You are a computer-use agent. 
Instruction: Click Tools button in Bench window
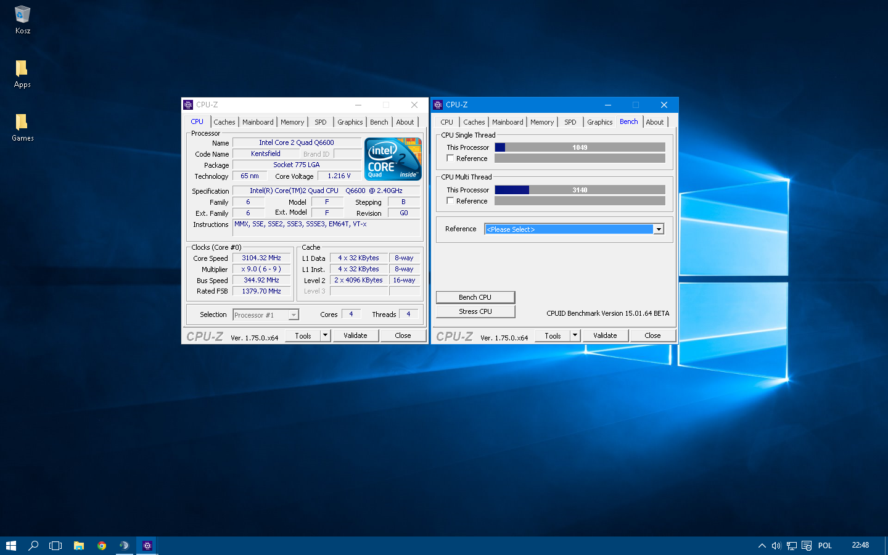553,335
